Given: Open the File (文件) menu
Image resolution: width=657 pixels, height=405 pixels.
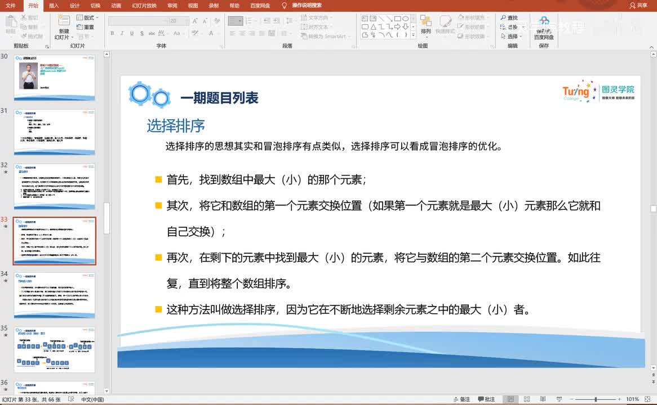Looking at the screenshot, I should tap(11, 6).
